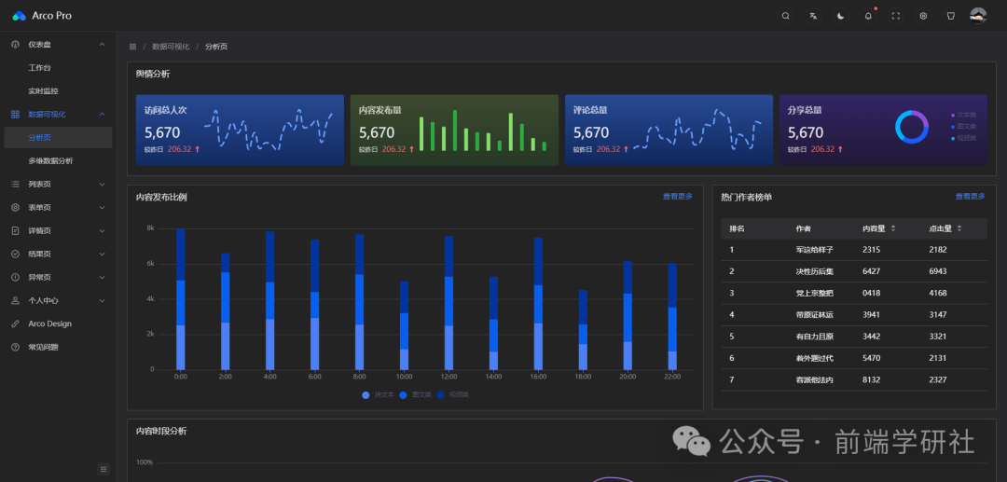Click the 个人中心 user icon in sidebar

coord(16,300)
